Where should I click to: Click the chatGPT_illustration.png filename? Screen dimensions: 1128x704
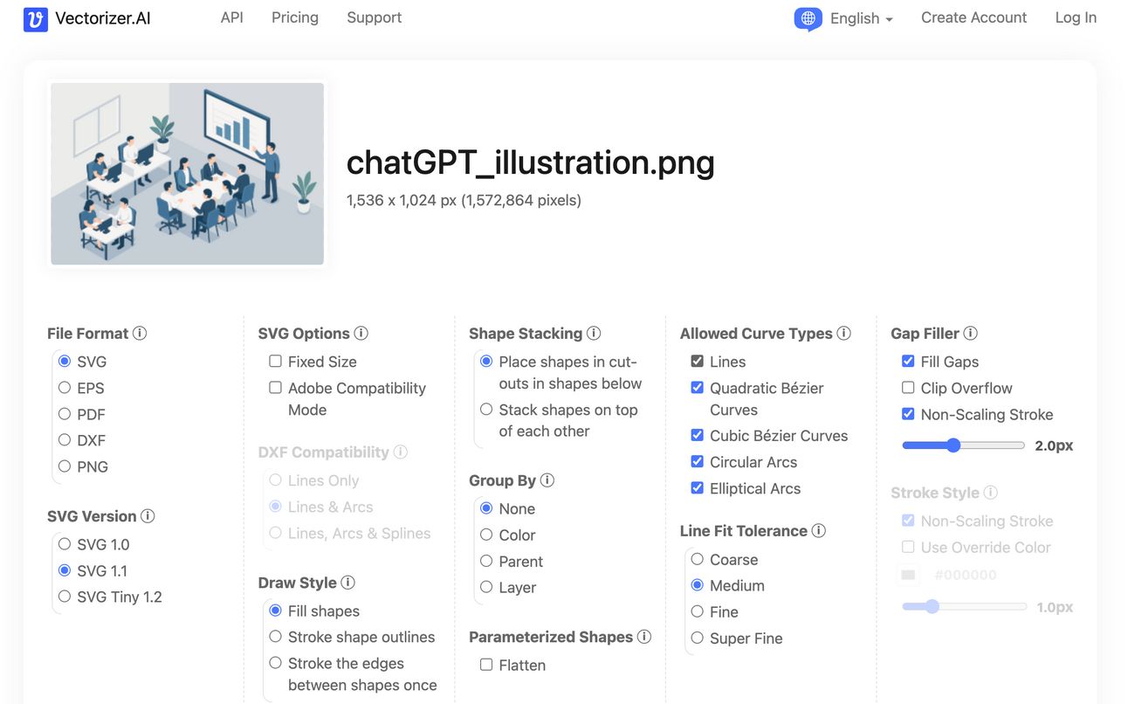click(530, 162)
